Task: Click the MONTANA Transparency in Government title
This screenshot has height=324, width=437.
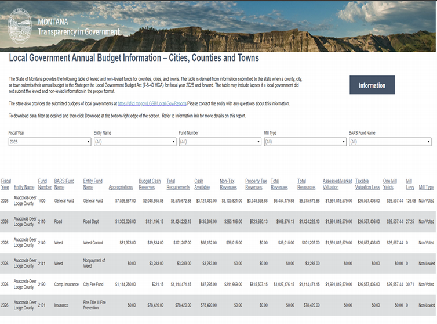Action: [79, 27]
